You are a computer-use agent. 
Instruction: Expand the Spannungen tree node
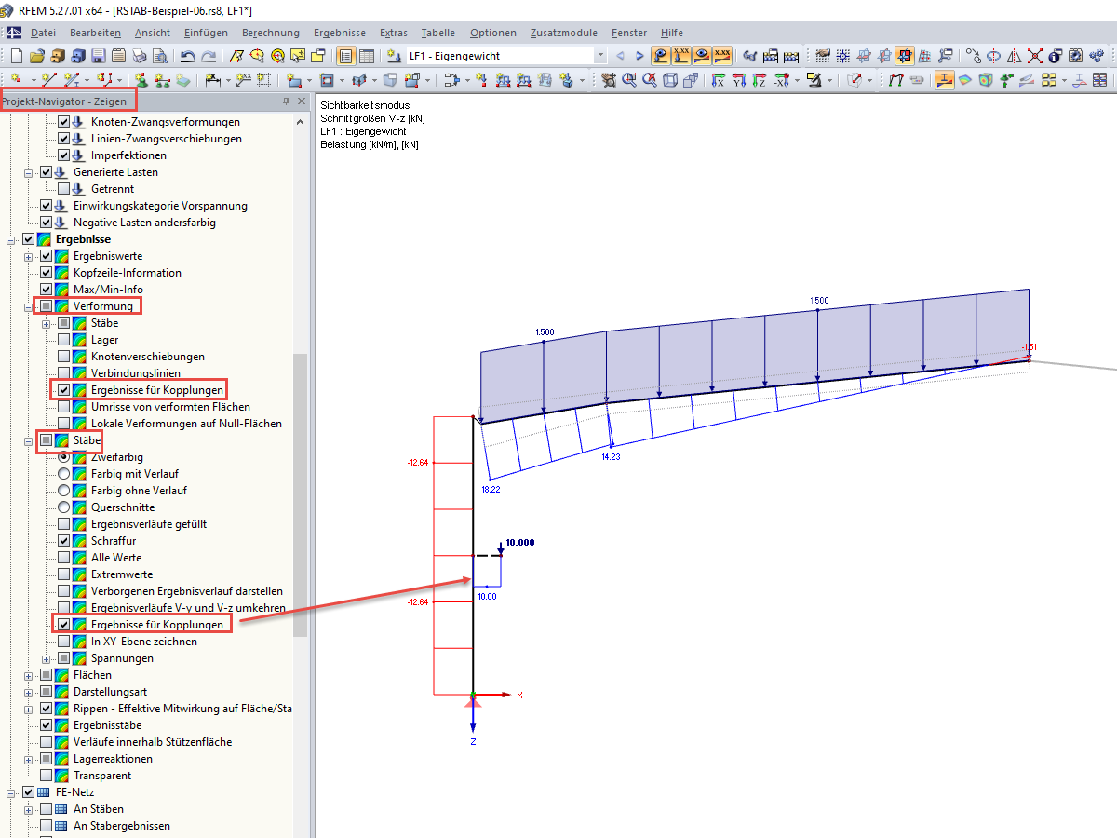coord(47,658)
